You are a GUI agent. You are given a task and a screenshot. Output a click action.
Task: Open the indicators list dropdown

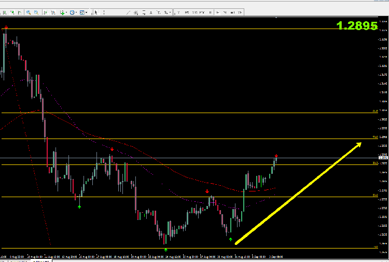coord(63,12)
